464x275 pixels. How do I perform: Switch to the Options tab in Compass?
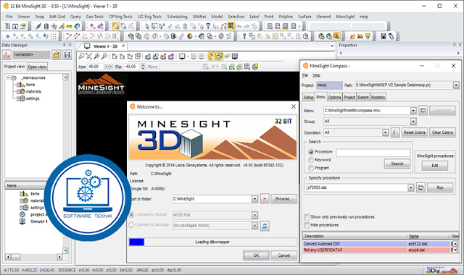click(x=334, y=97)
